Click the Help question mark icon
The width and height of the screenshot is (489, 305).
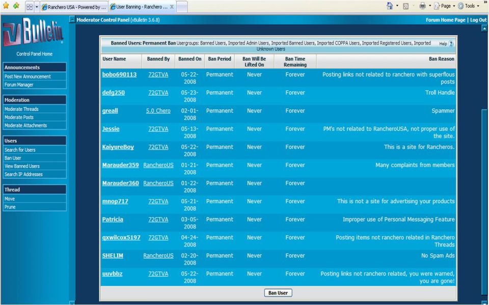[x=451, y=44]
